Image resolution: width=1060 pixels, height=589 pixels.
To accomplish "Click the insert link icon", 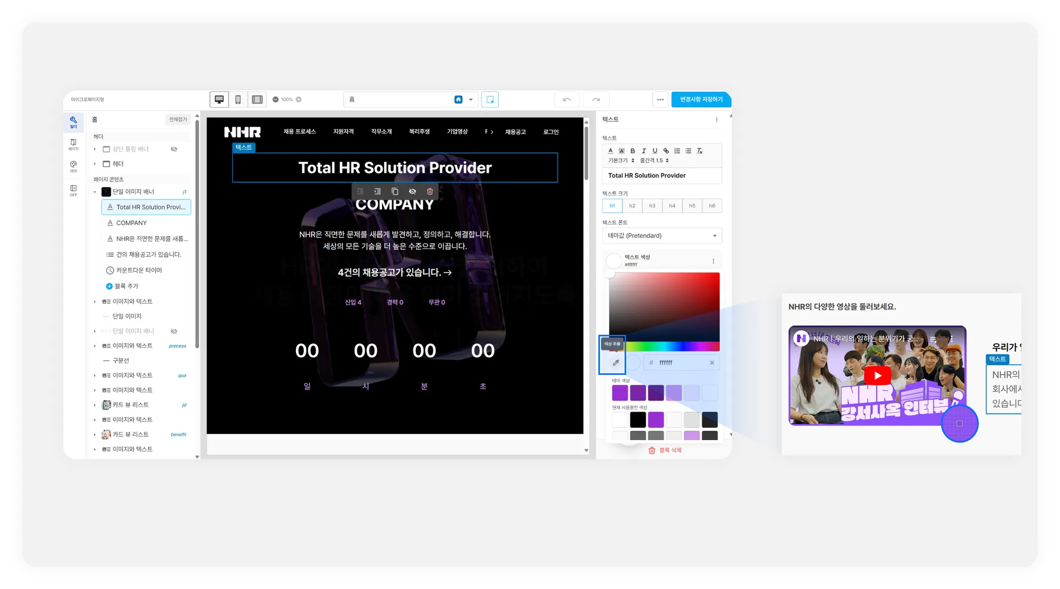I will pyautogui.click(x=666, y=151).
